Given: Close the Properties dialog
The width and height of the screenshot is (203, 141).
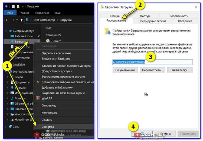Looking at the screenshot, I should pyautogui.click(x=196, y=7).
